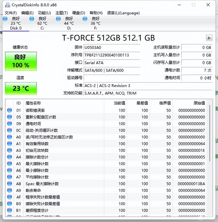
Task: Click the status orb for attribute A7
Action: coord(10,177)
